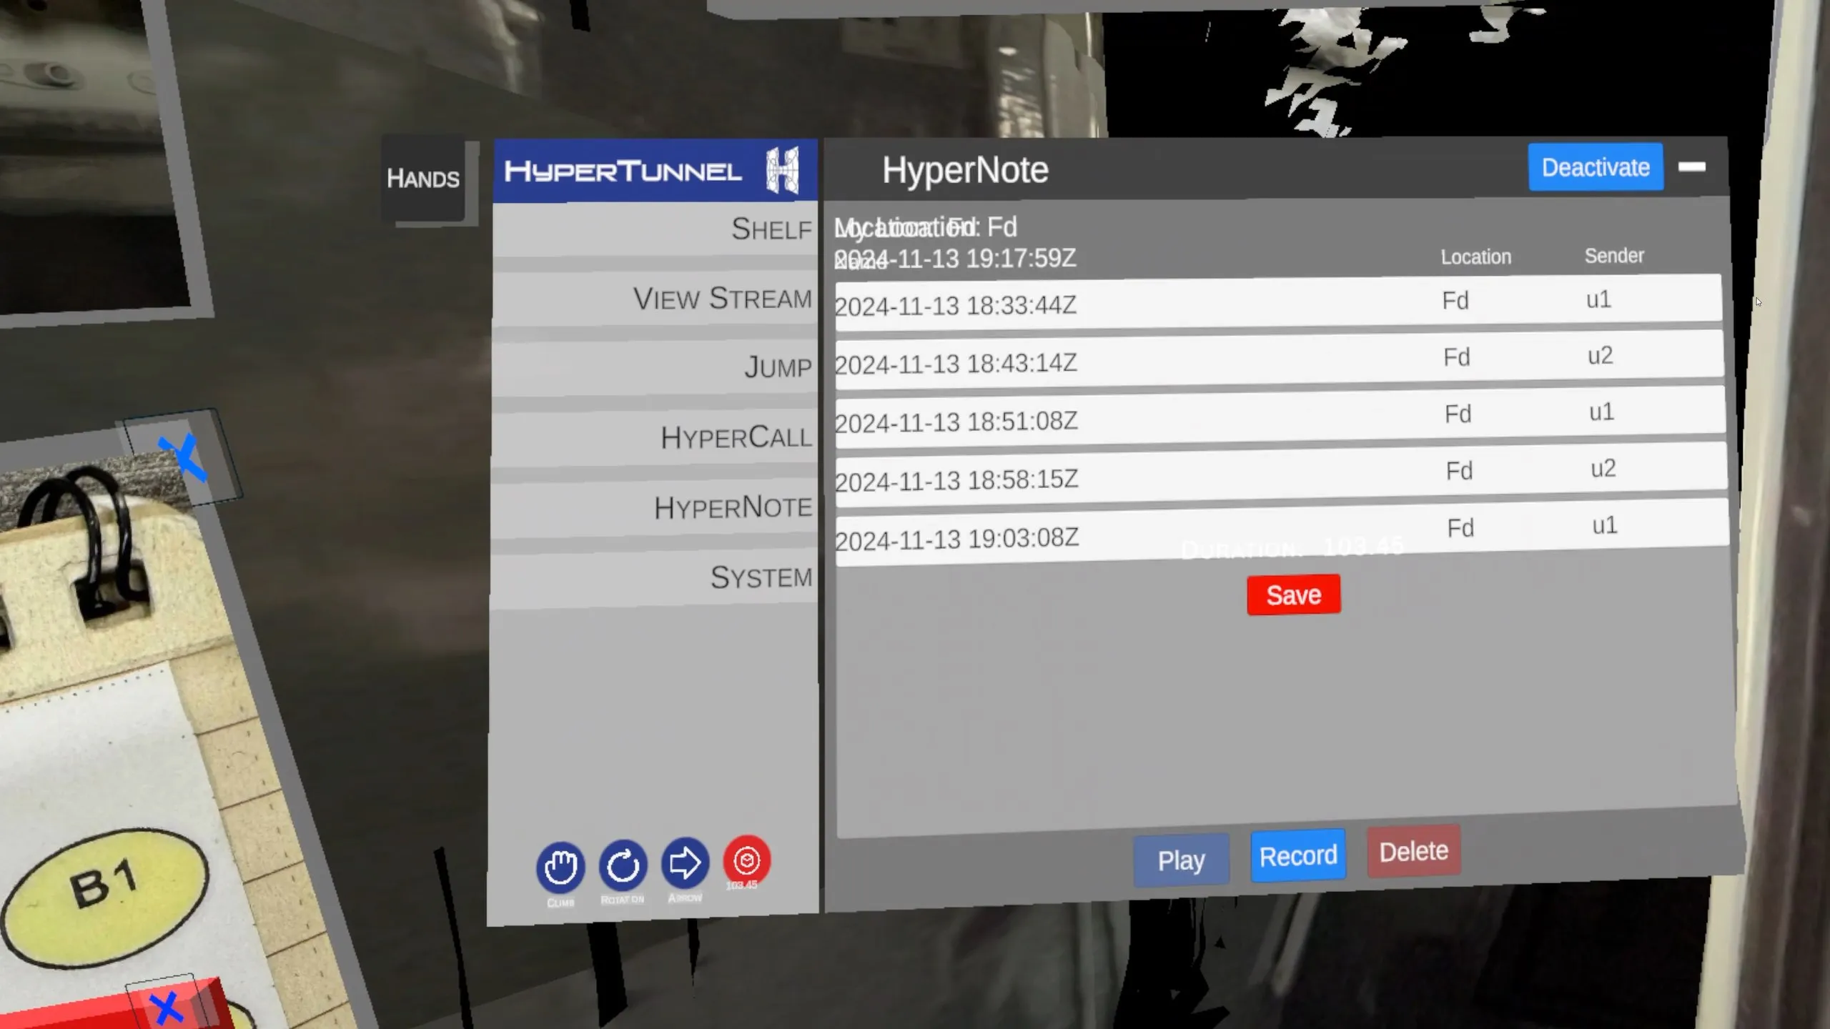Click the Record button
Viewport: 1830px width, 1029px height.
coord(1297,855)
